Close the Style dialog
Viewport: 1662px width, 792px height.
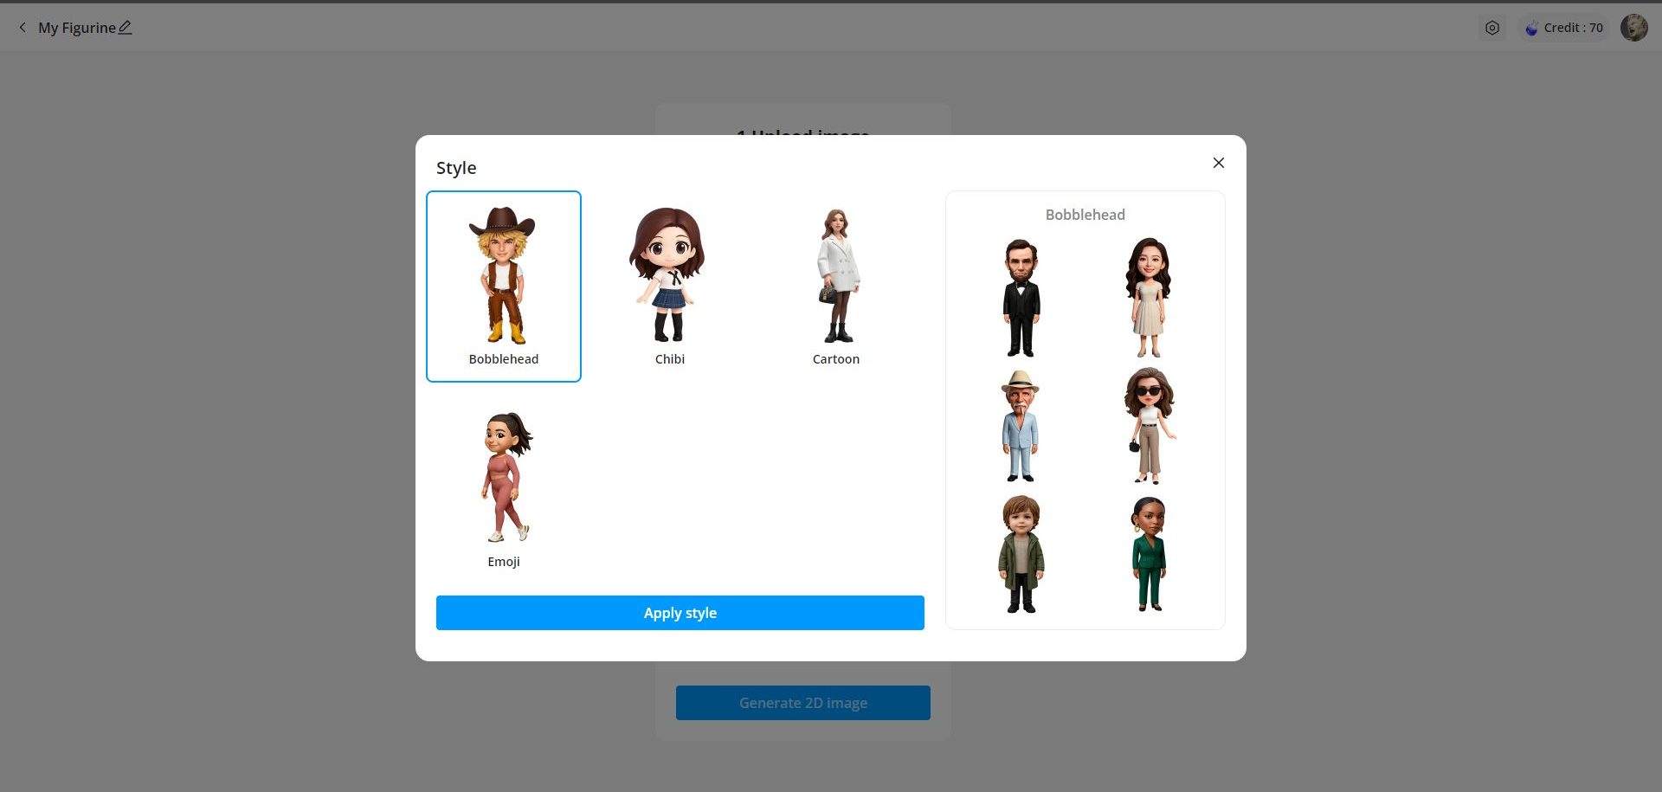tap(1218, 163)
